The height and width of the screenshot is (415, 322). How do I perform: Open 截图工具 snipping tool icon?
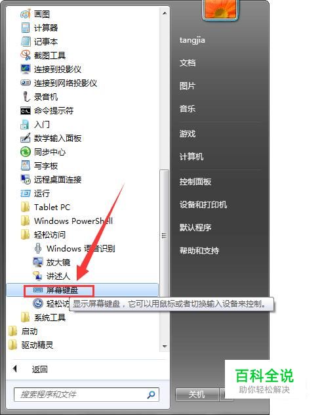26,55
